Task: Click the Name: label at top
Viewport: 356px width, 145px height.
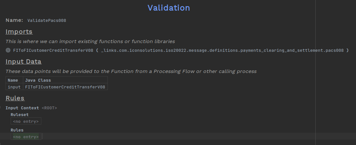Action: (x=14, y=20)
